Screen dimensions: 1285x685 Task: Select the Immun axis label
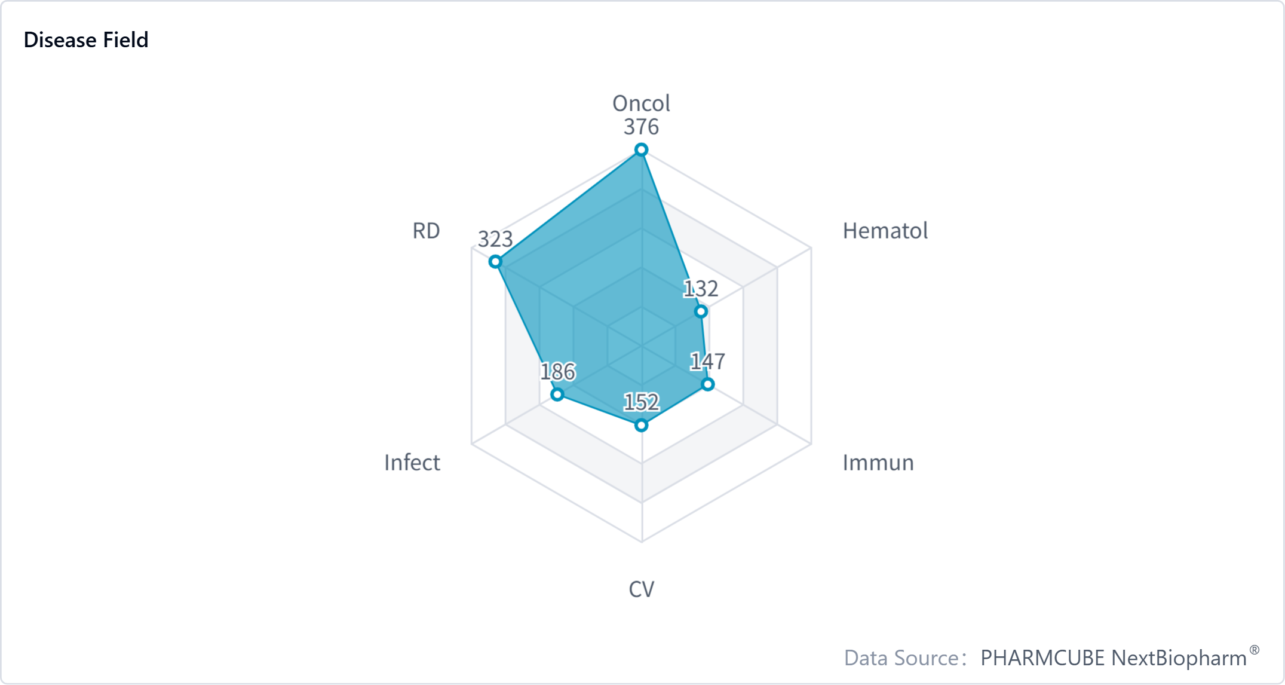878,463
